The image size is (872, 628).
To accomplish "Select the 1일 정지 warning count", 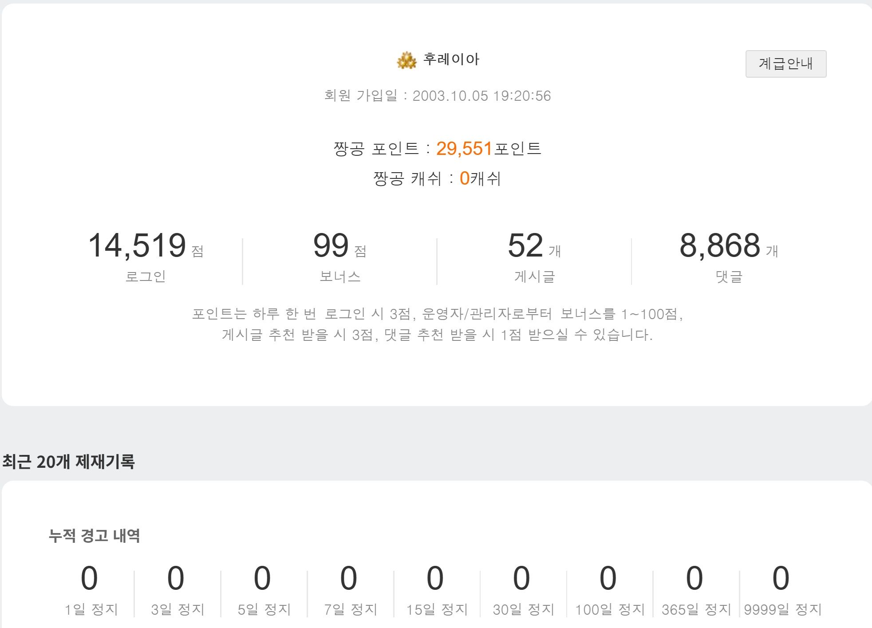I will pyautogui.click(x=89, y=578).
